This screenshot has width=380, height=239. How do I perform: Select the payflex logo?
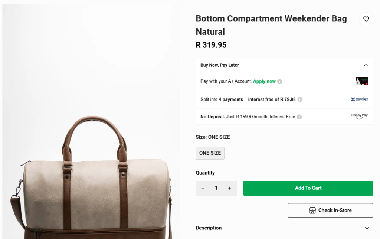pos(359,99)
